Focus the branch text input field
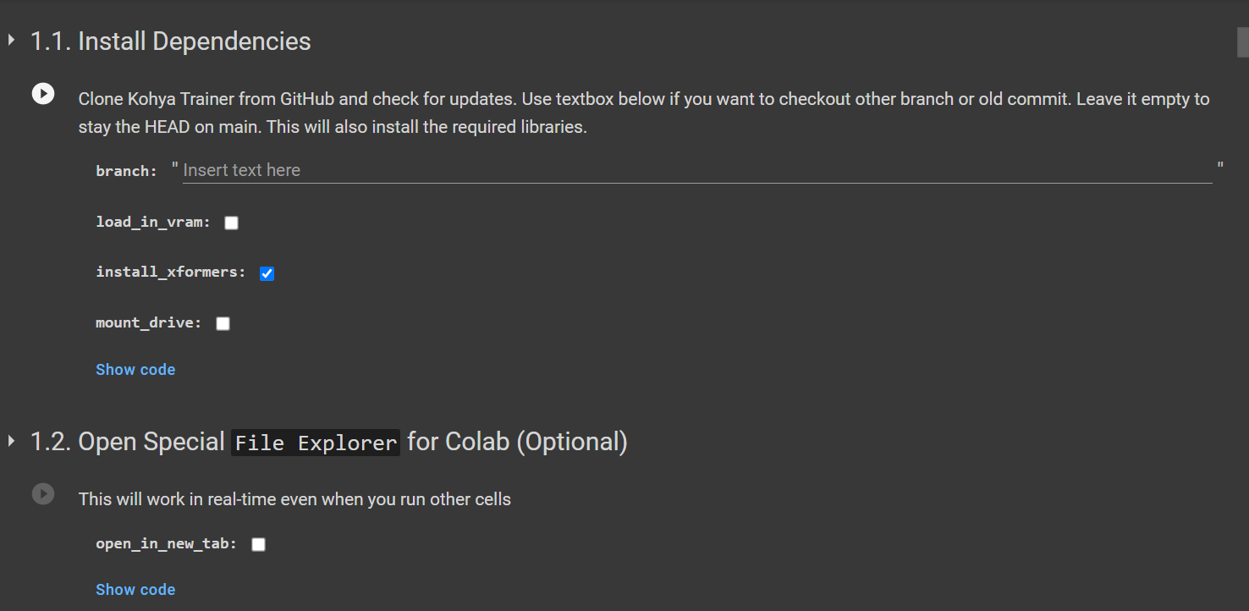Image resolution: width=1249 pixels, height=611 pixels. (697, 170)
